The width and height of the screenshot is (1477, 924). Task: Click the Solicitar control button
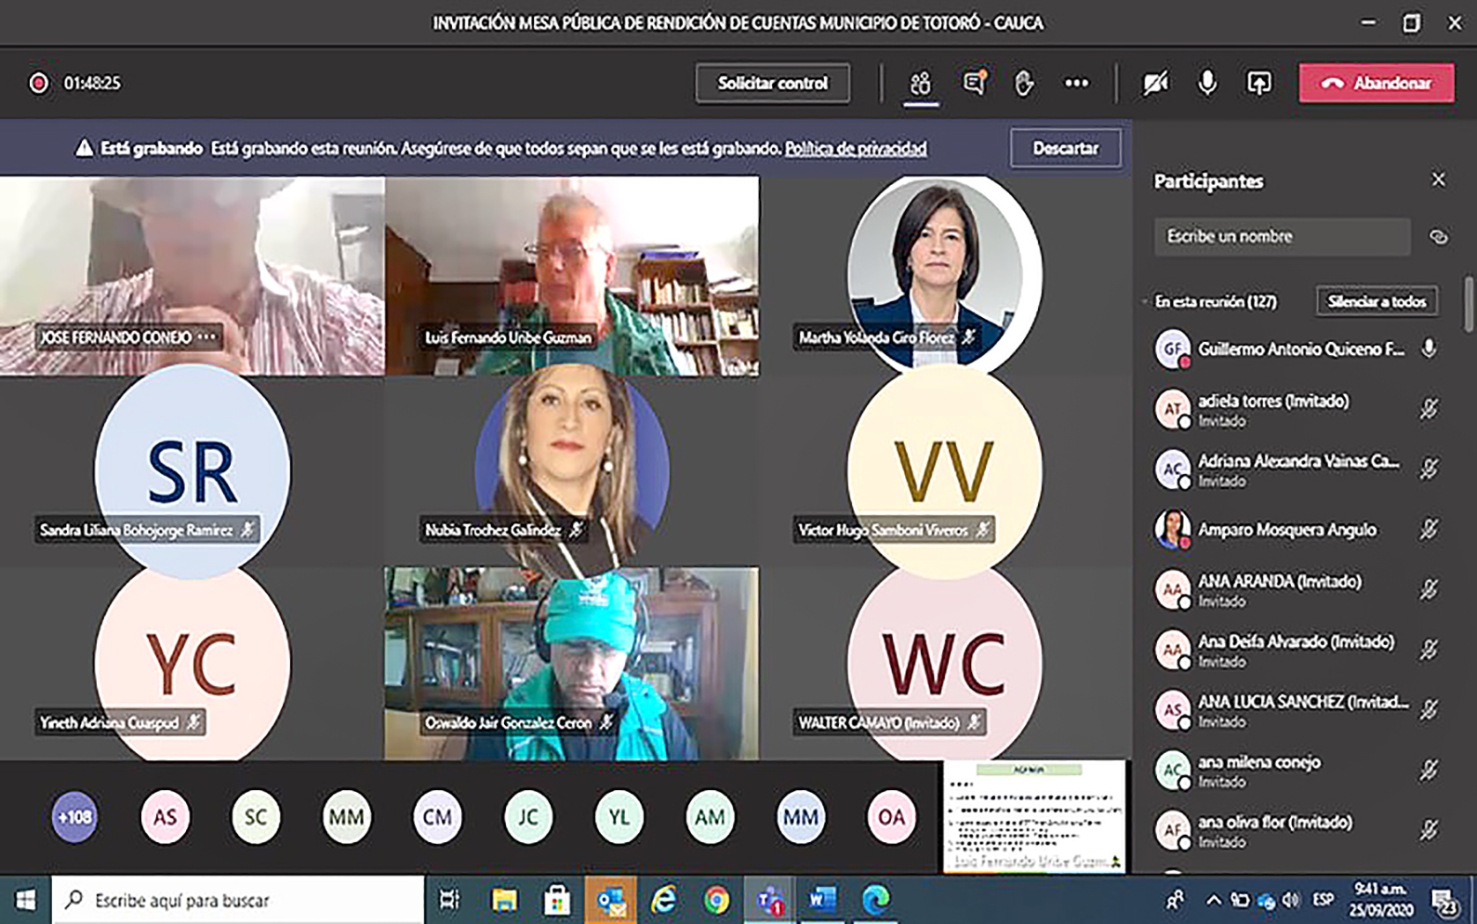tap(772, 84)
